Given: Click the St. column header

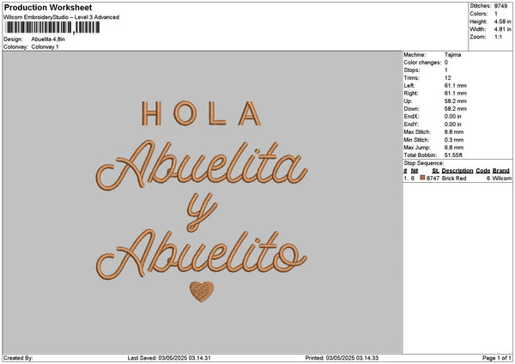Looking at the screenshot, I should click(433, 170).
